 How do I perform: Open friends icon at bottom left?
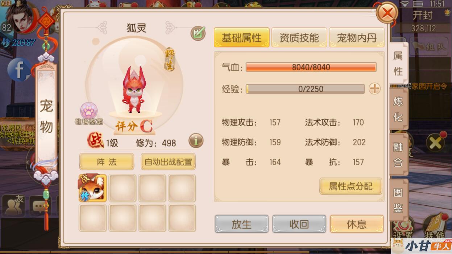[13, 205]
